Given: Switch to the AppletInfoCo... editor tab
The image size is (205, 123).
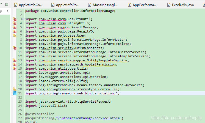Looking at the screenshot, I should tap(29, 5).
